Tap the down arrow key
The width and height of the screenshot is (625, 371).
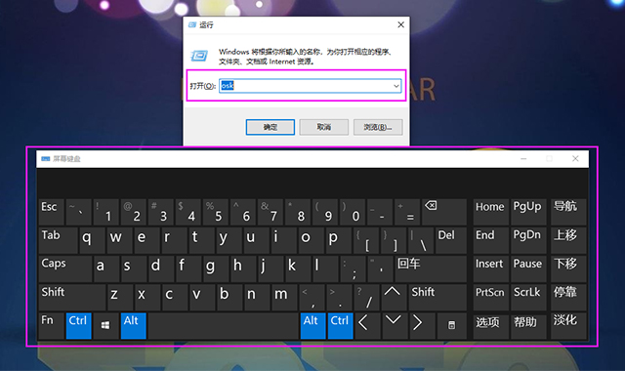tap(394, 325)
